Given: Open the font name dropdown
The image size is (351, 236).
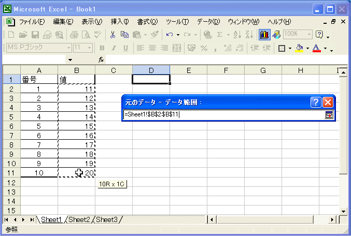Looking at the screenshot, I should pos(69,48).
